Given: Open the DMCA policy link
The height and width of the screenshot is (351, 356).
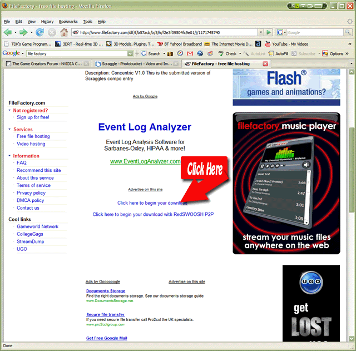Looking at the screenshot, I should tap(31, 200).
